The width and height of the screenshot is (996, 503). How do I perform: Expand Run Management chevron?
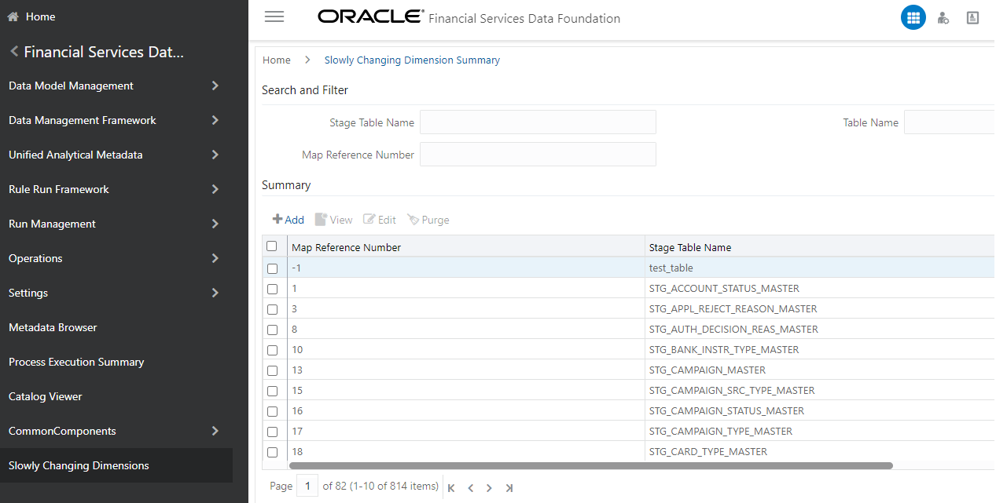click(215, 224)
